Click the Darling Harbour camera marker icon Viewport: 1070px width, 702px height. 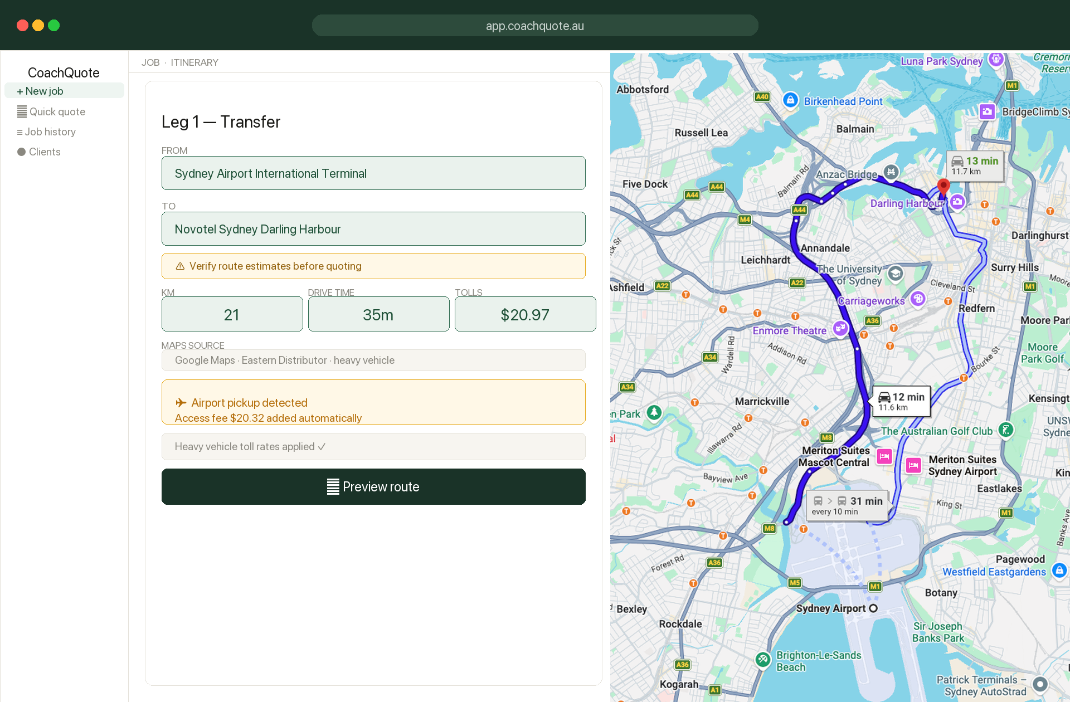click(957, 202)
